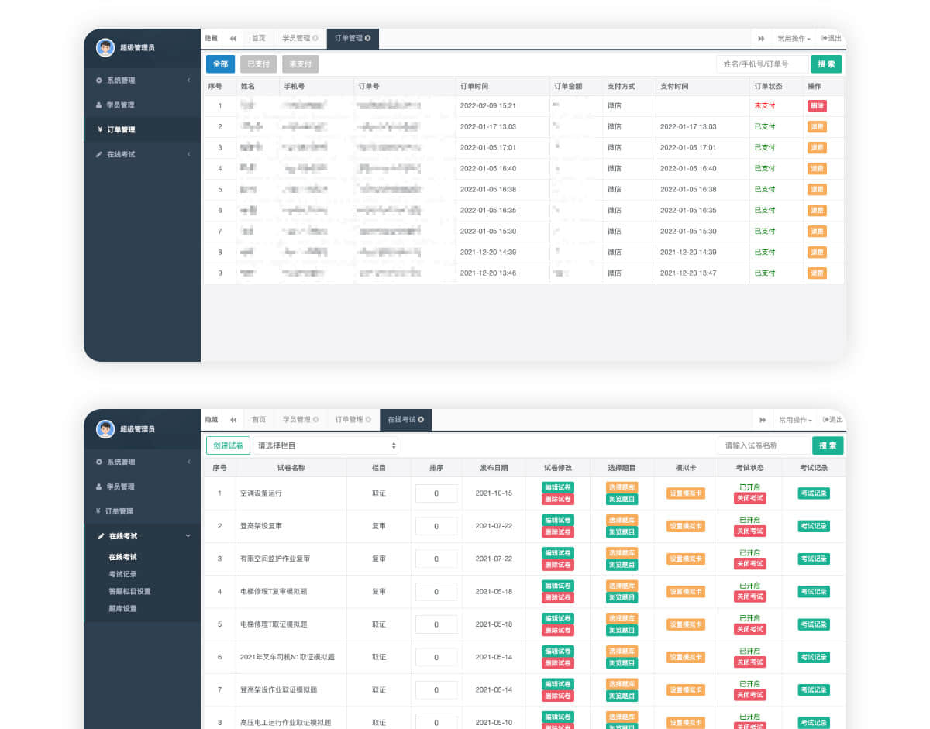Click the X icon on the active 订单管理 tab
This screenshot has width=930, height=729.
pos(367,38)
